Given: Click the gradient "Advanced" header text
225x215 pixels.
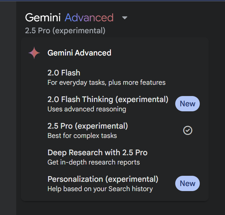Looking at the screenshot, I should pos(89,18).
